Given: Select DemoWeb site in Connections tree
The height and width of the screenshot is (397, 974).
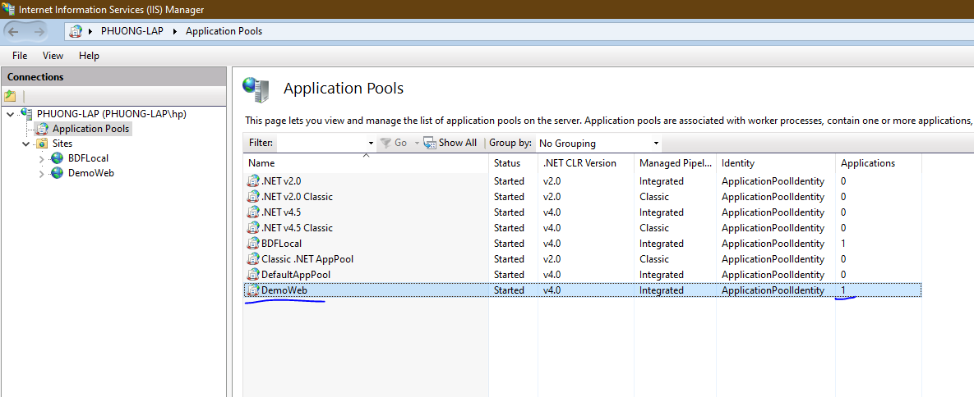Looking at the screenshot, I should coord(90,173).
